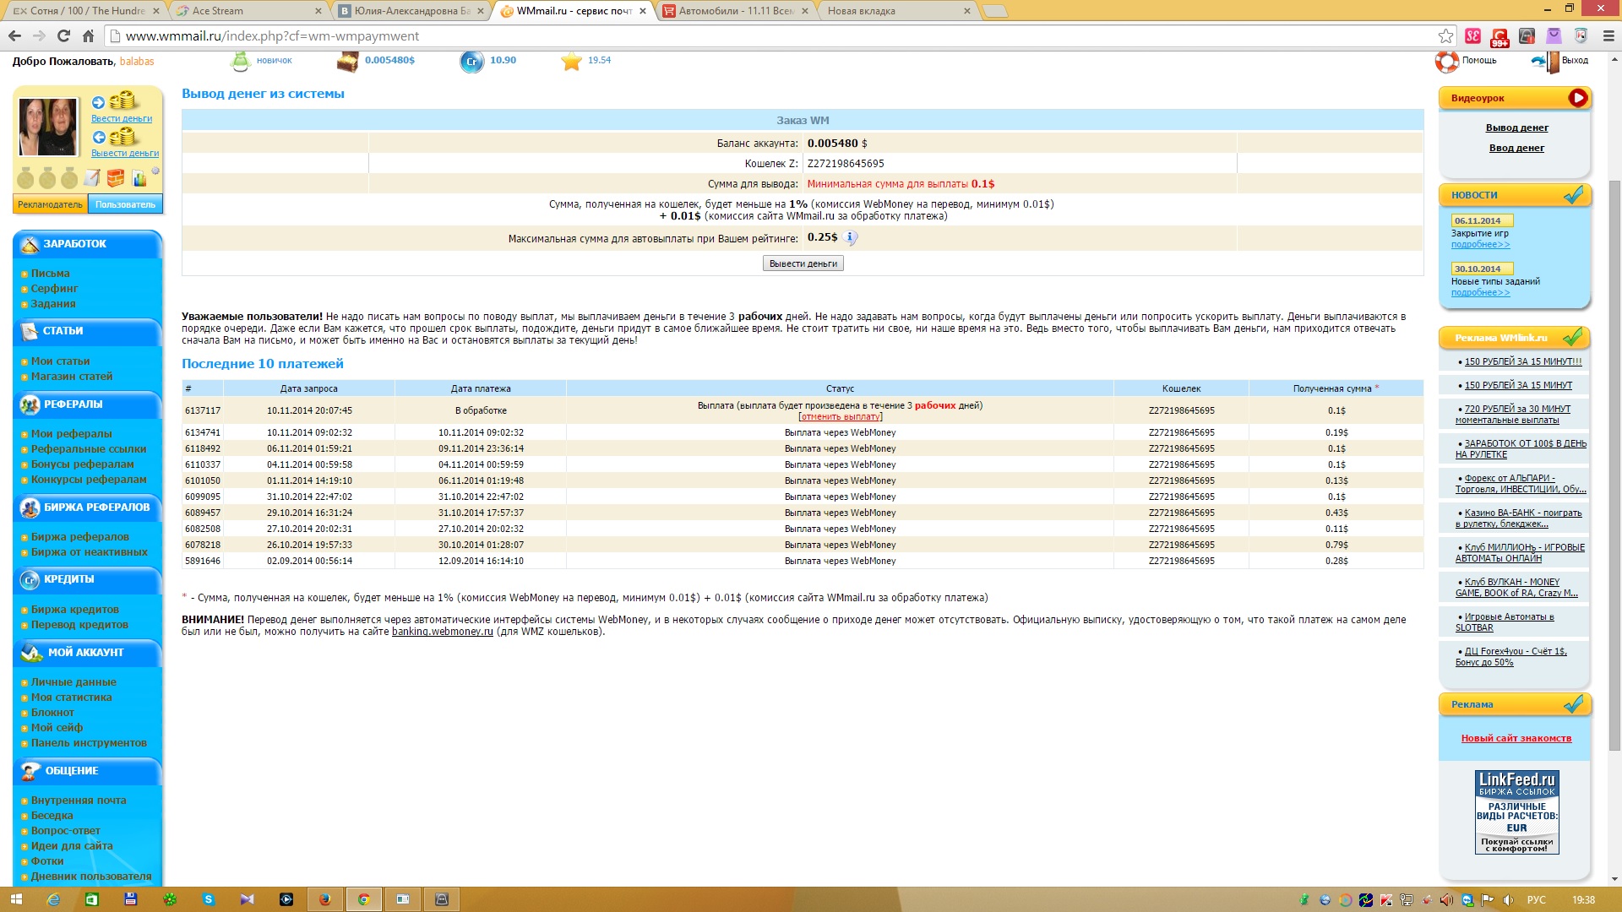Open Ввод денег link in Видеоурок panel
This screenshot has width=1622, height=912.
click(x=1516, y=148)
